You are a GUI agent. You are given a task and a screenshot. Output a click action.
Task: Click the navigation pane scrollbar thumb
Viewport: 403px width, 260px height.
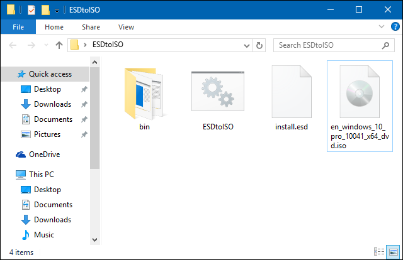(x=94, y=118)
